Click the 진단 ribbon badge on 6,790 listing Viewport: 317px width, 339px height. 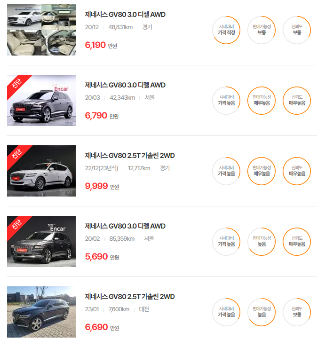(17, 85)
